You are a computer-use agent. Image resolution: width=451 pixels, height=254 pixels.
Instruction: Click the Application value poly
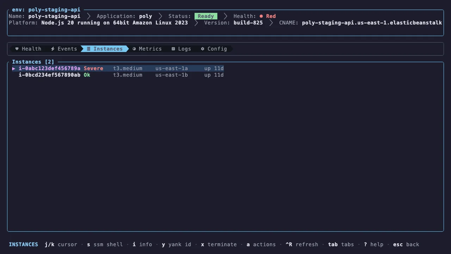146,16
